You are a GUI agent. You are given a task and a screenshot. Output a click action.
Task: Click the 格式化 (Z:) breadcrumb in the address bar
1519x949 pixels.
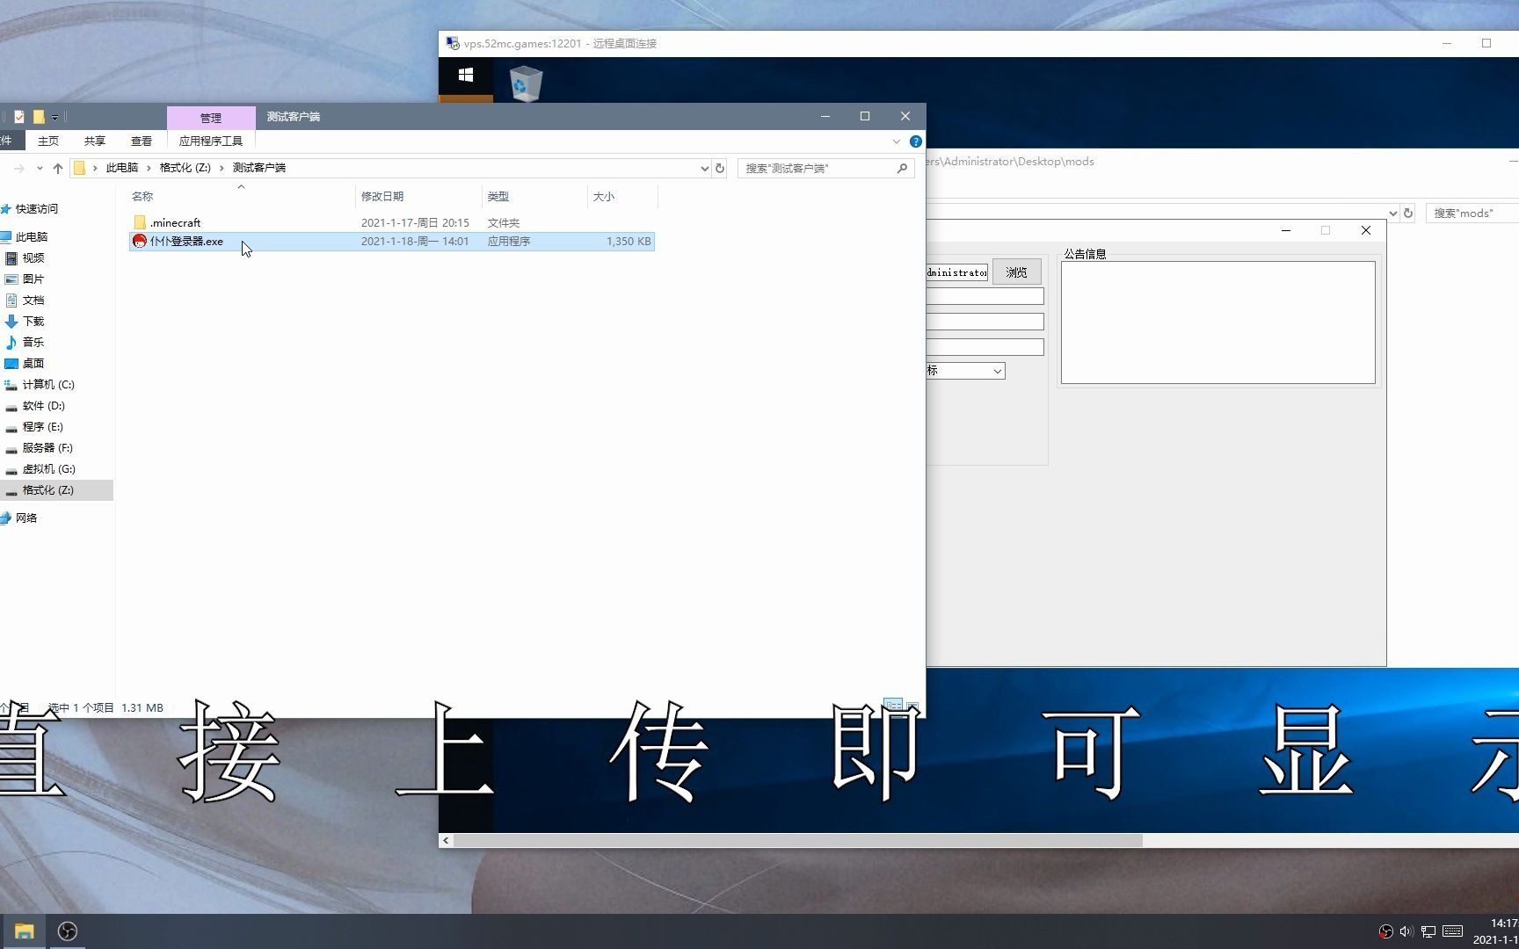(x=185, y=168)
